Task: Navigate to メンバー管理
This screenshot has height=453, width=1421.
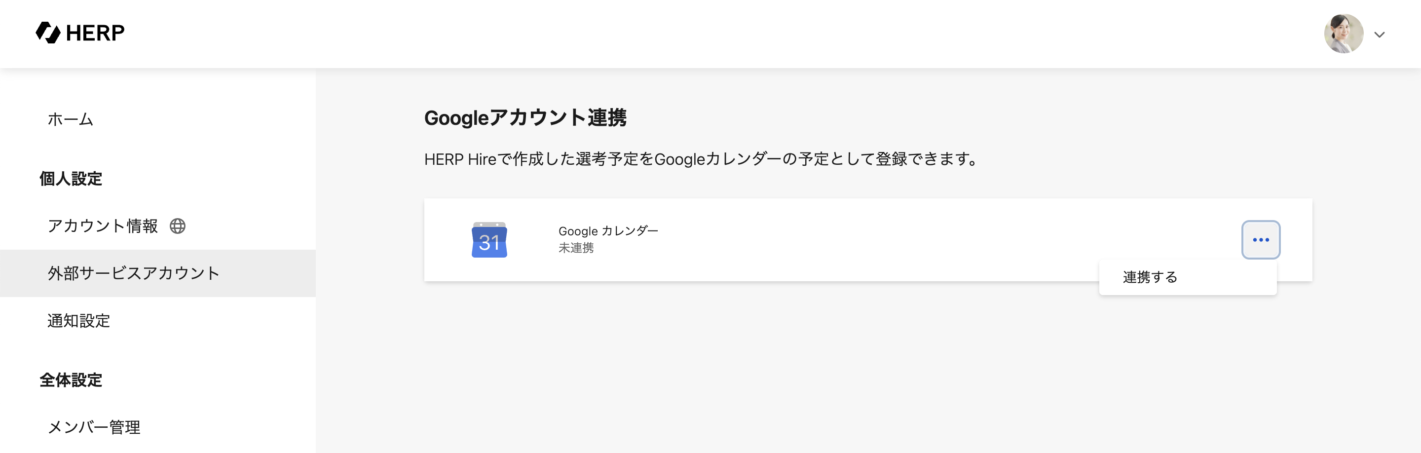Action: coord(94,426)
